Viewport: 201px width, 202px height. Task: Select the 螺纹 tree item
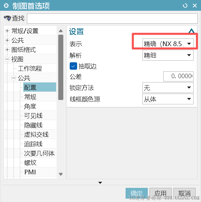pos(30,163)
